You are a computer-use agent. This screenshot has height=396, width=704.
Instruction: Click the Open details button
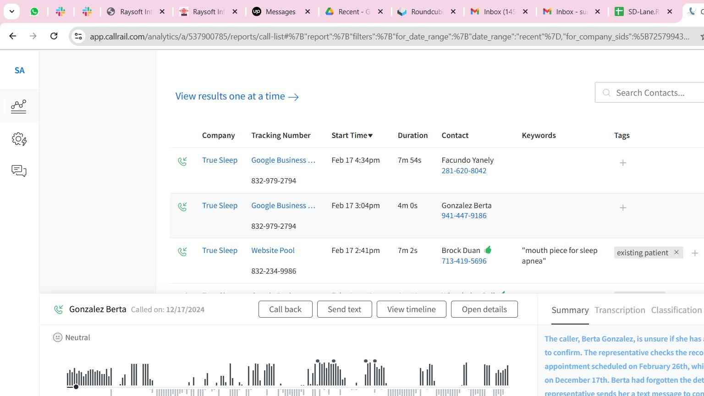(x=484, y=309)
